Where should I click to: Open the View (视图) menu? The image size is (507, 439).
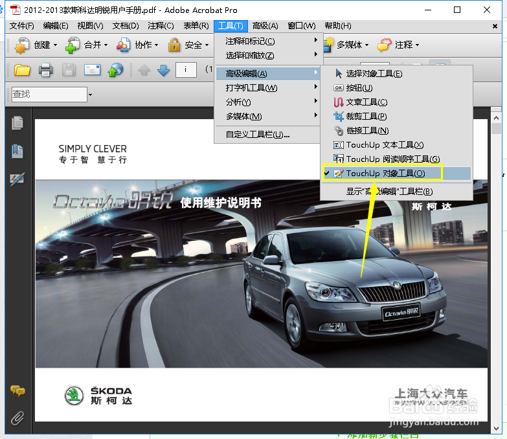(90, 26)
